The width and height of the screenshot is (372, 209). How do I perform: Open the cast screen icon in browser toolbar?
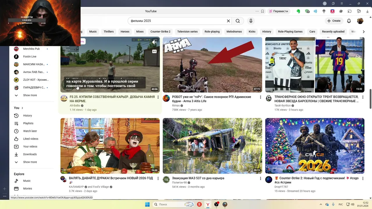coord(350,11)
